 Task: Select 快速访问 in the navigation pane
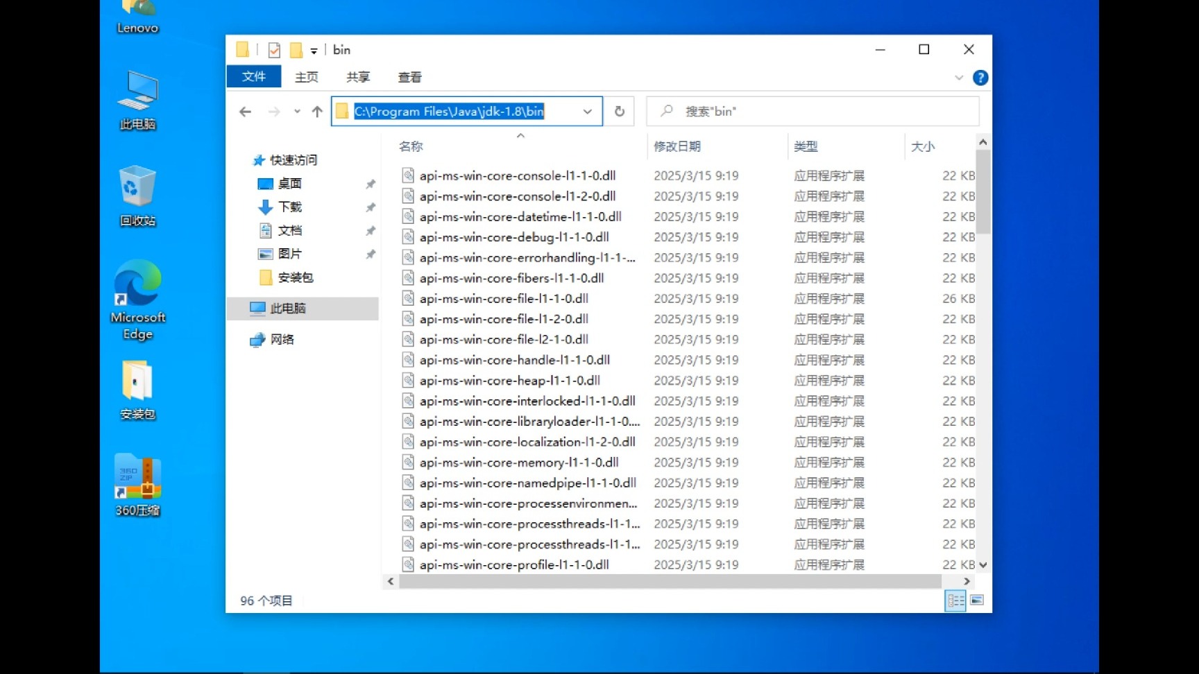pyautogui.click(x=285, y=160)
